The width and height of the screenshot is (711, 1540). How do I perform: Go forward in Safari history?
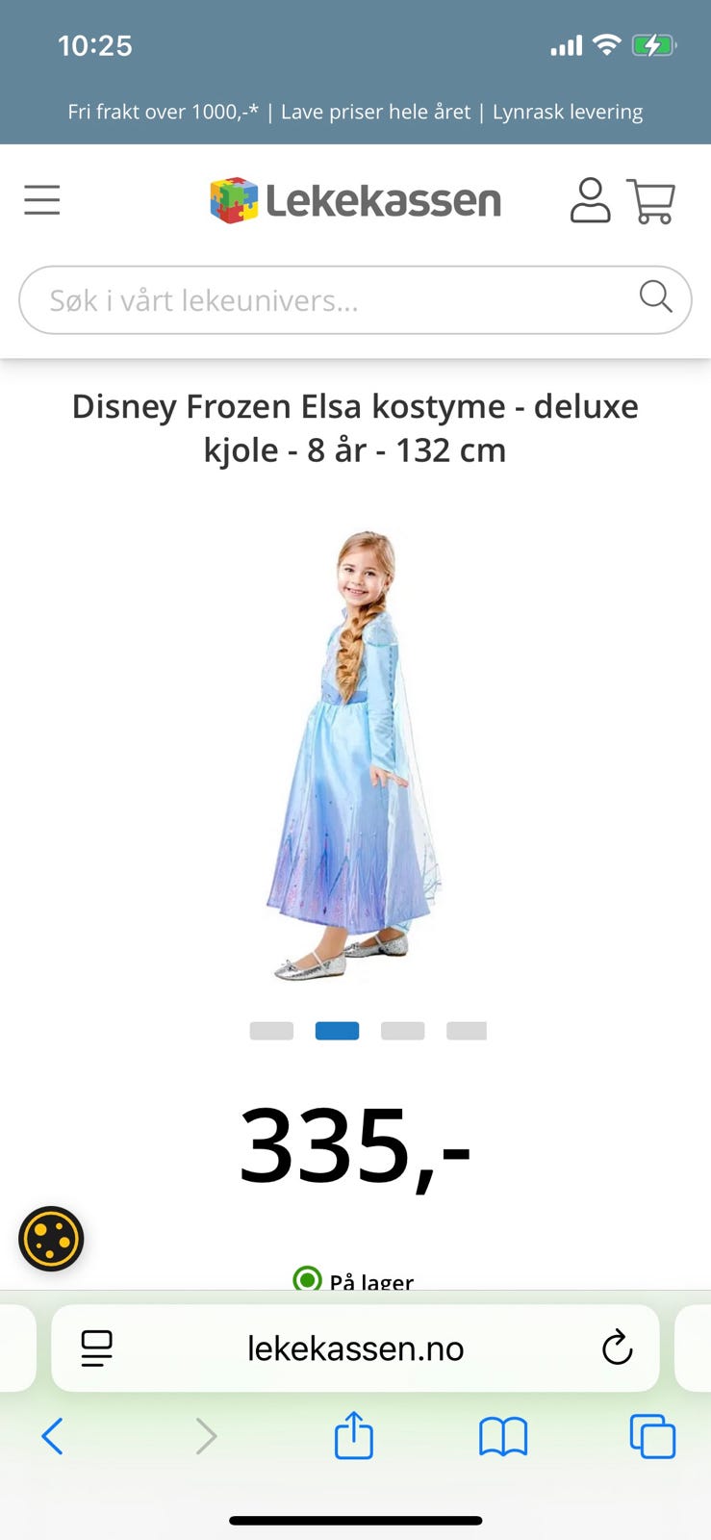pyautogui.click(x=206, y=1436)
